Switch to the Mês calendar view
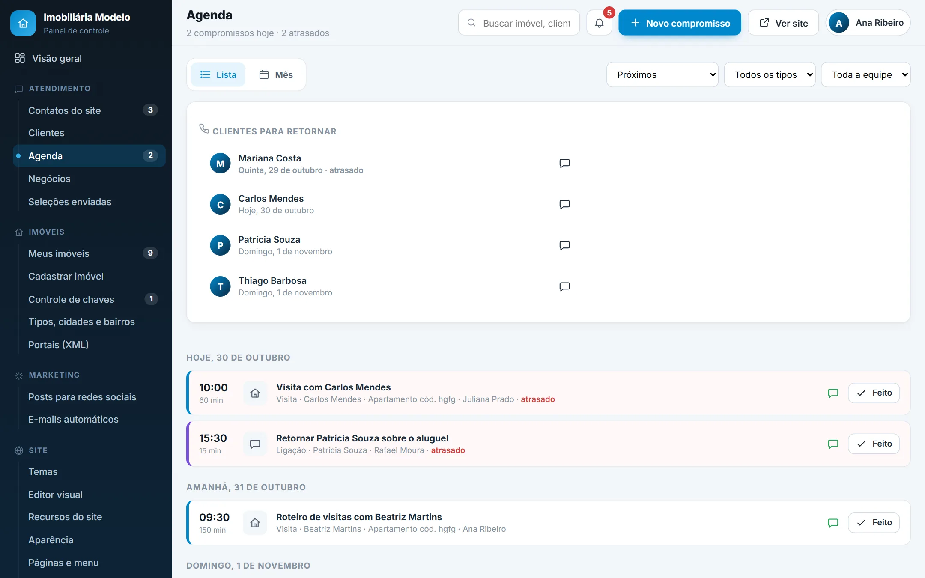The height and width of the screenshot is (578, 925). point(276,74)
